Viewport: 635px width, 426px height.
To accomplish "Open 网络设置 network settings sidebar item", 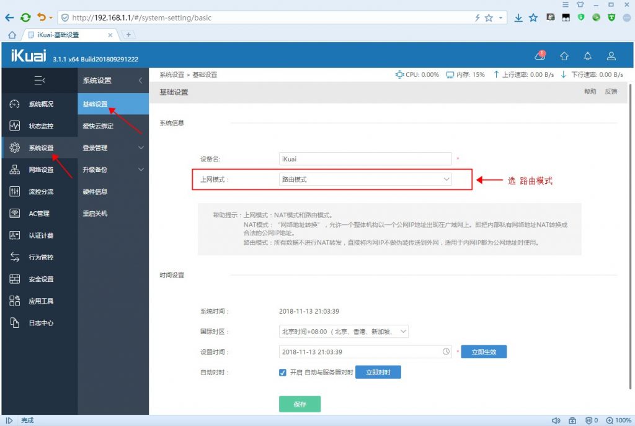I will click(40, 170).
